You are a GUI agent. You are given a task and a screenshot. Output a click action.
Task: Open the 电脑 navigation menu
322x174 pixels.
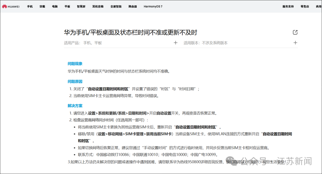pyautogui.click(x=55, y=6)
